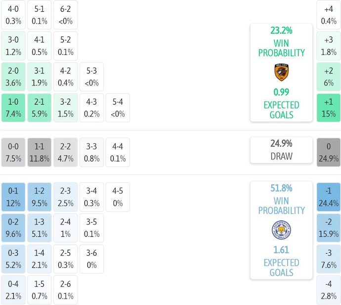
Task: Select the 0 margin draw tile
Action: coord(329,152)
